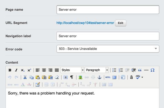
Task: Justify text fully
Action: point(57,70)
